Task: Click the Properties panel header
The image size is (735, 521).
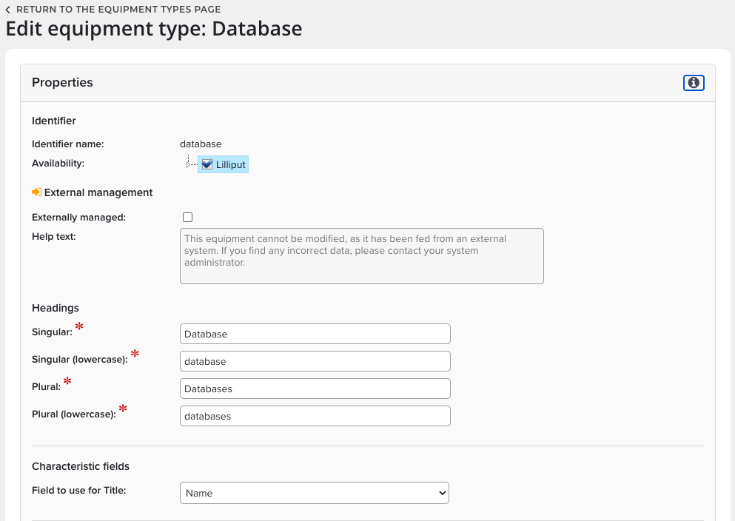Action: tap(62, 83)
